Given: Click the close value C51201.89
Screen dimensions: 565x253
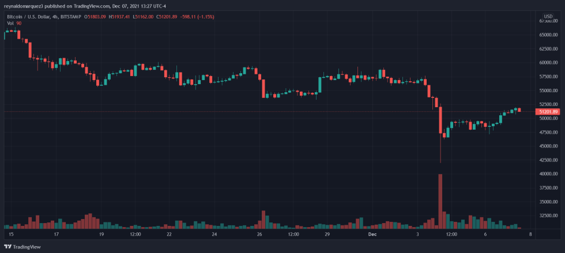Looking at the screenshot, I should click(167, 17).
